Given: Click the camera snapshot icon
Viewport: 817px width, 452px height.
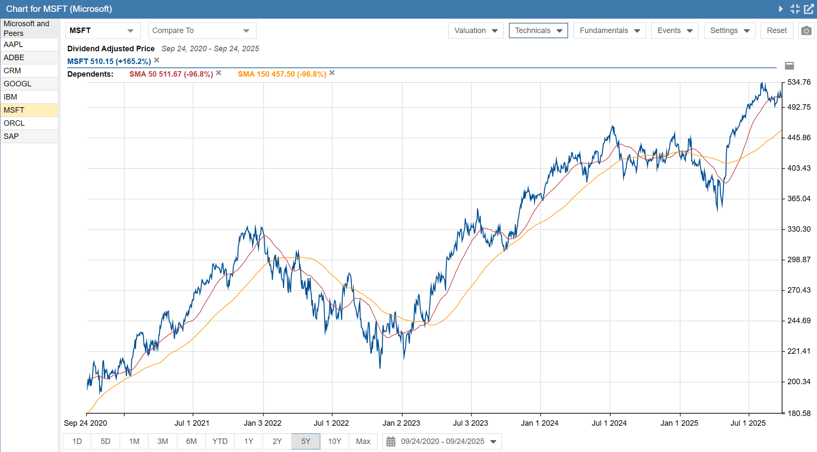Looking at the screenshot, I should tap(806, 31).
